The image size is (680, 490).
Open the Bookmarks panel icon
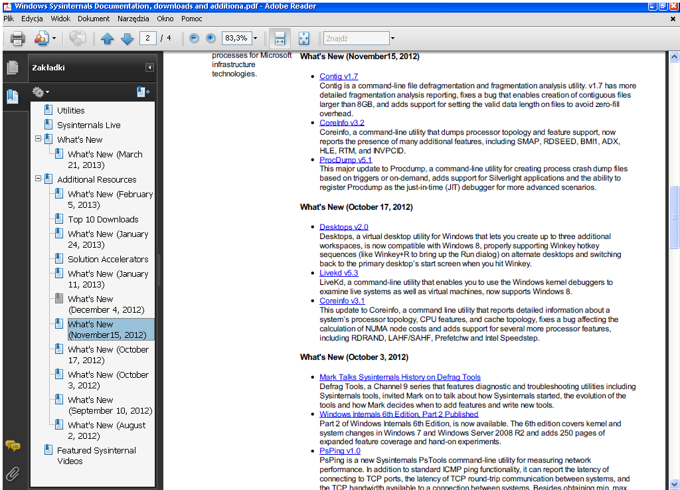(13, 96)
